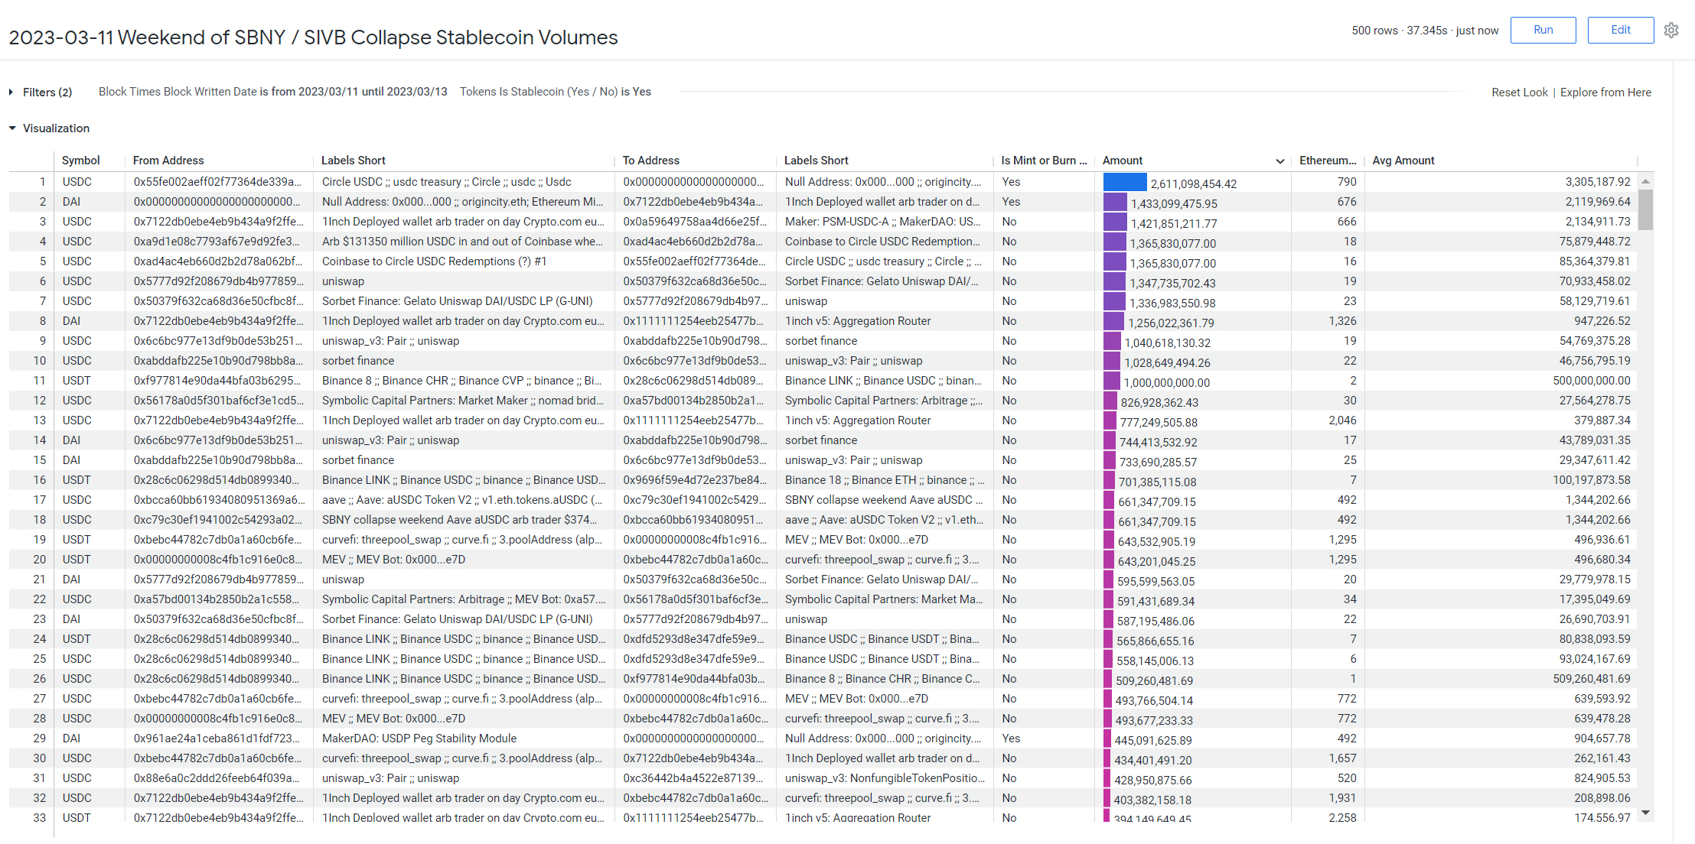Viewport: 1695px width, 844px height.
Task: Select row 2 DAI symbol cell
Action: coord(71,202)
